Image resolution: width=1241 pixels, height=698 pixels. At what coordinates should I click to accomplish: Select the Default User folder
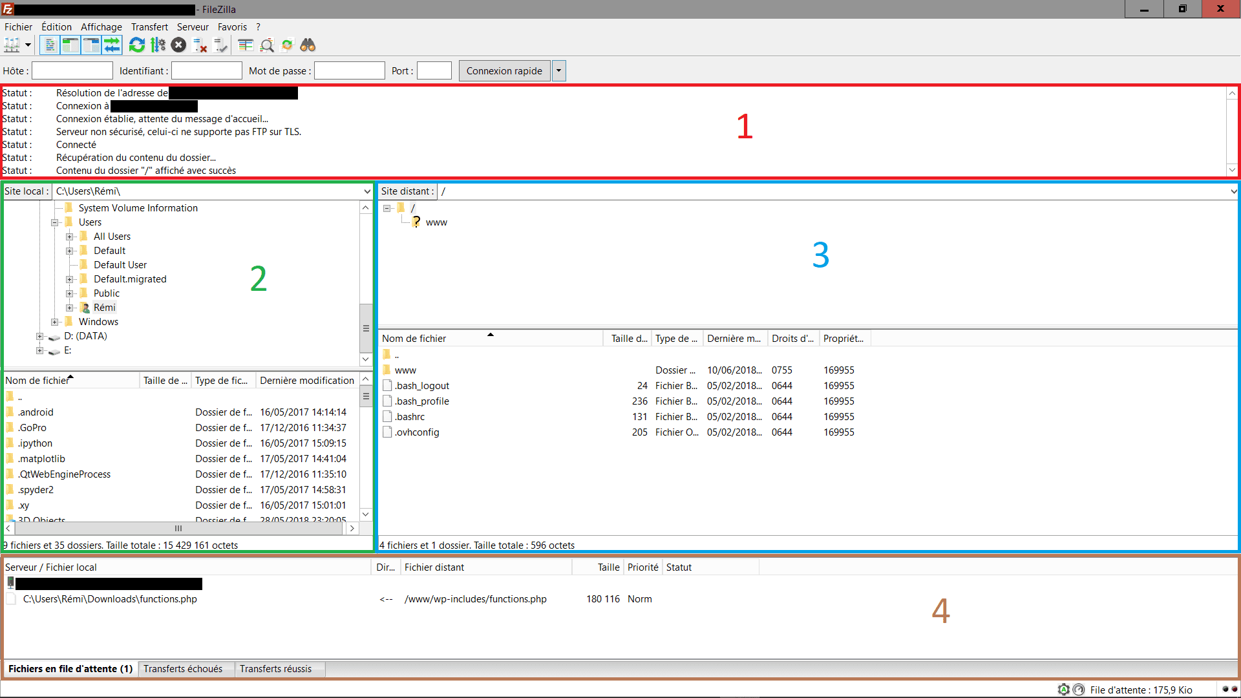pyautogui.click(x=120, y=265)
